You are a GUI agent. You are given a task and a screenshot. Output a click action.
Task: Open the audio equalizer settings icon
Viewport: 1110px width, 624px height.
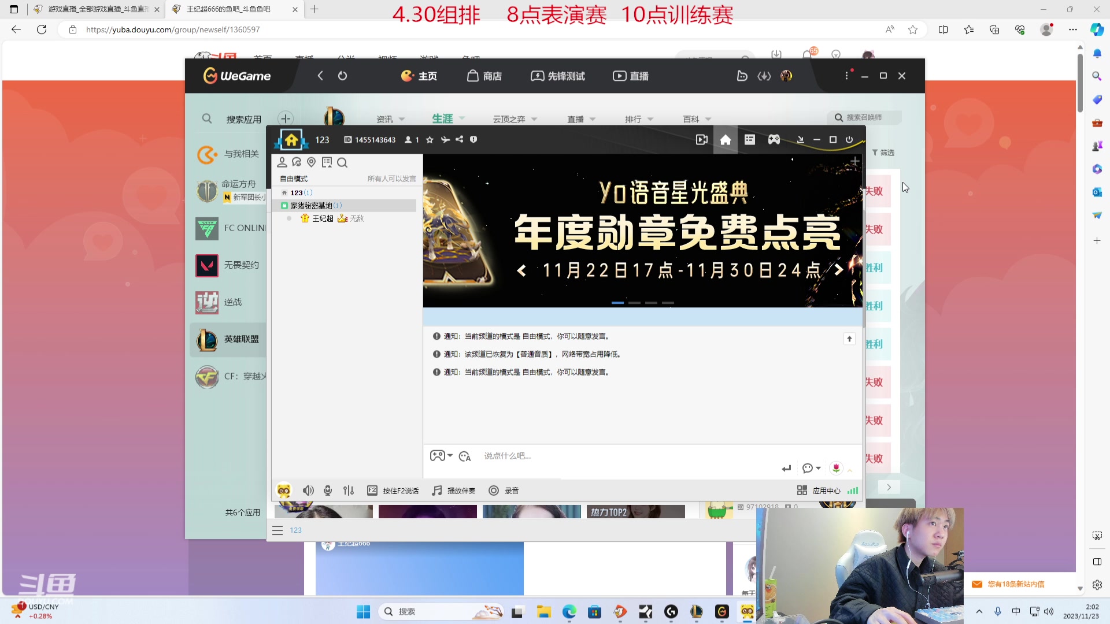pyautogui.click(x=348, y=491)
